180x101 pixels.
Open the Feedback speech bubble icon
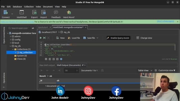(x=56, y=12)
